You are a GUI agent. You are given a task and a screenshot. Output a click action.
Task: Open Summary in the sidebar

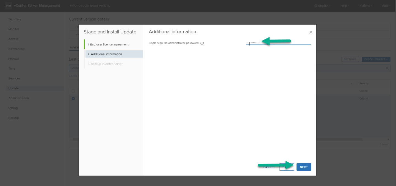tap(15, 19)
